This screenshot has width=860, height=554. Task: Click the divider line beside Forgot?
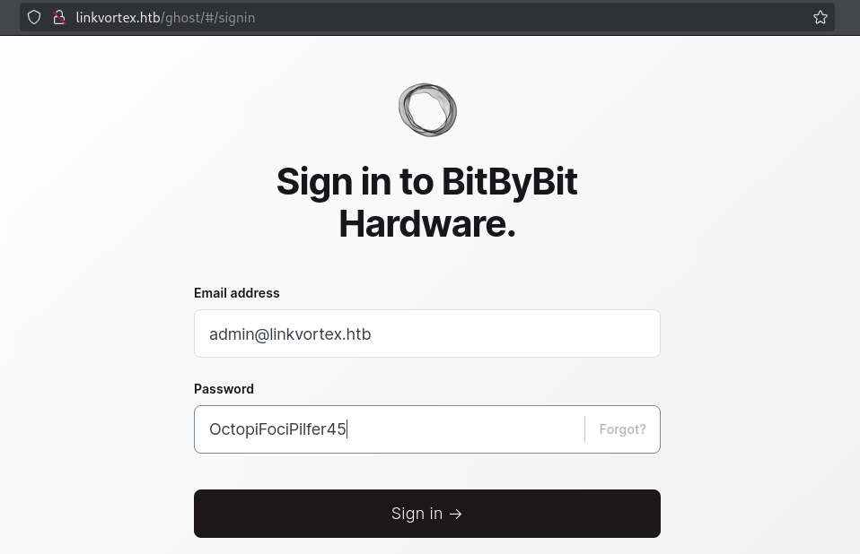[x=584, y=429]
